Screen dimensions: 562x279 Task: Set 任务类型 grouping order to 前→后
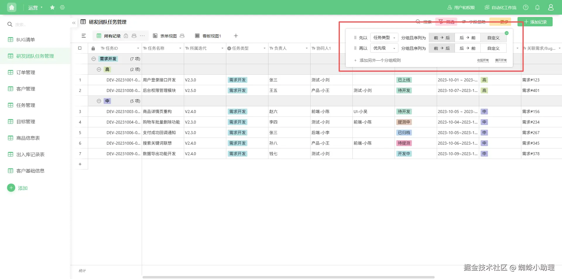442,38
